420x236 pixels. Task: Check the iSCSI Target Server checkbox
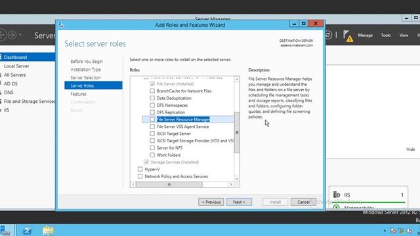pos(152,134)
